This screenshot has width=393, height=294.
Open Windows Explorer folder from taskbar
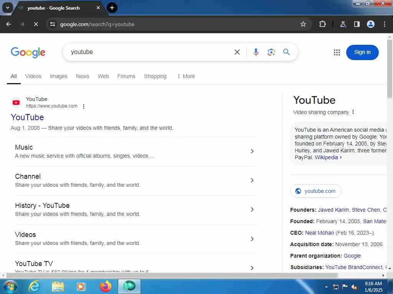(x=58, y=286)
